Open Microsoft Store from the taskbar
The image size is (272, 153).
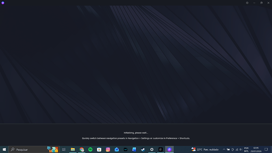[99, 149]
